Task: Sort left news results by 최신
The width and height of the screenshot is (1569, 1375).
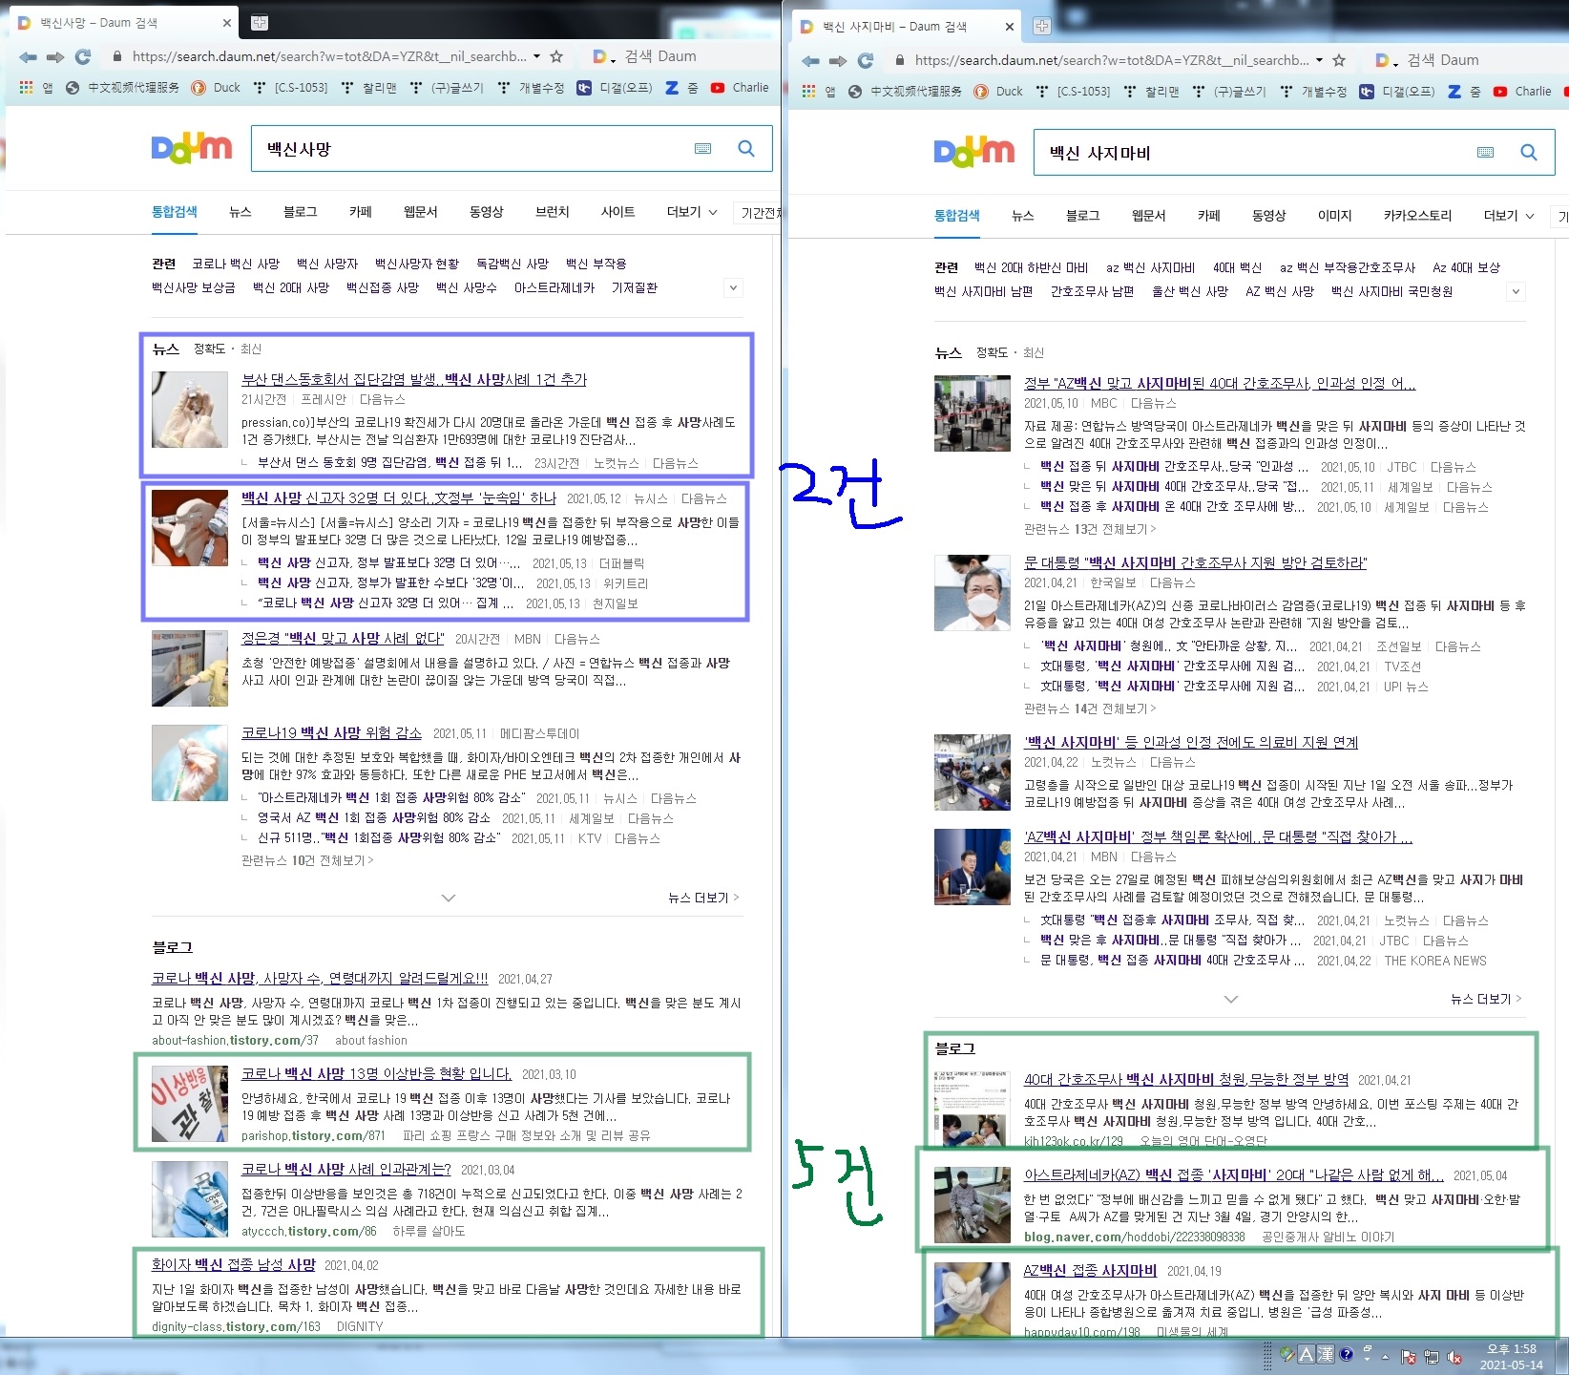Action: [251, 349]
